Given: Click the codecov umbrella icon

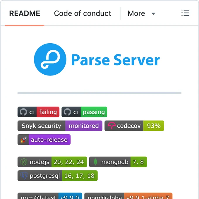Looking at the screenshot, I should 111,126.
